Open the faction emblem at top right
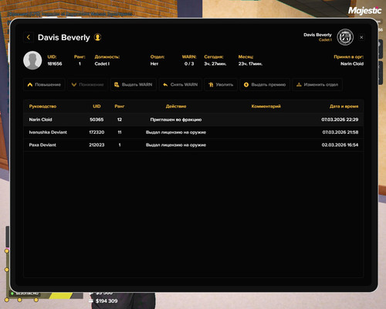Viewport: 386px width, 309px height. pyautogui.click(x=345, y=37)
